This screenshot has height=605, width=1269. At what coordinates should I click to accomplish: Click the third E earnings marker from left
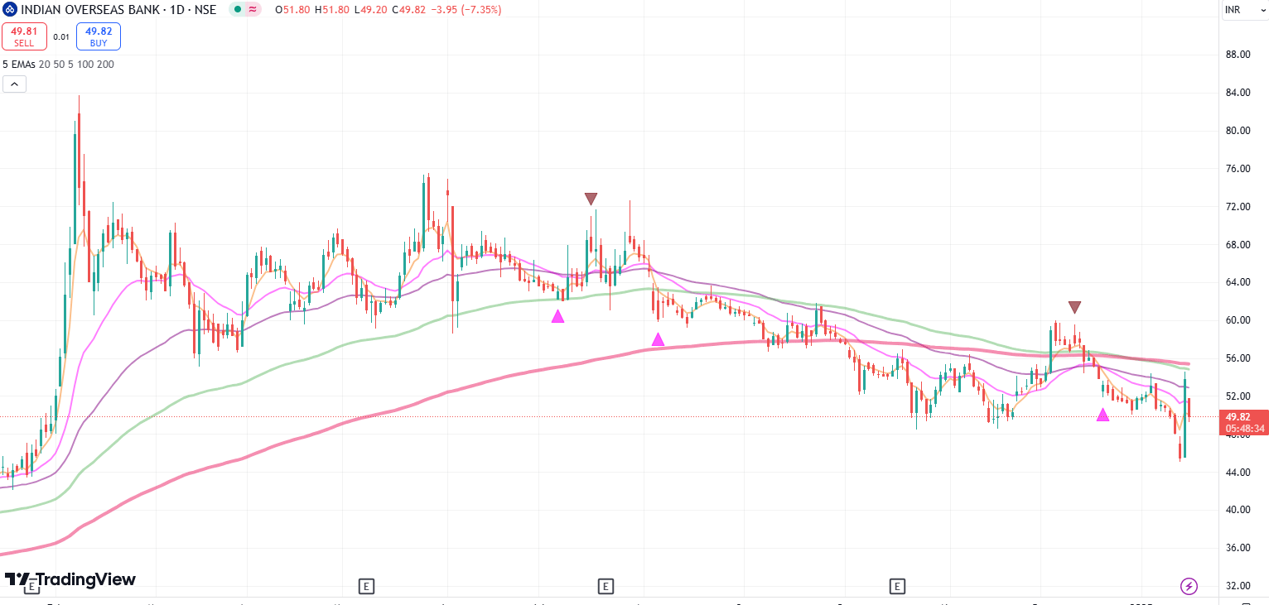(606, 587)
